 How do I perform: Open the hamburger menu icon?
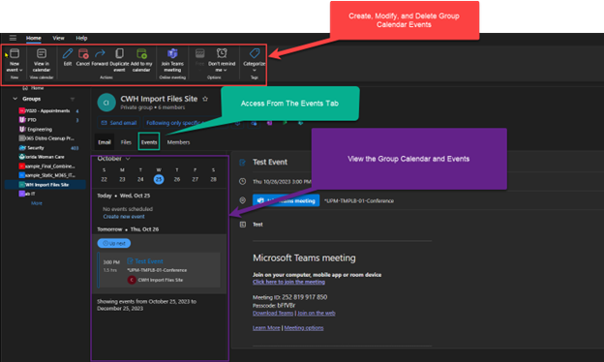click(x=13, y=38)
